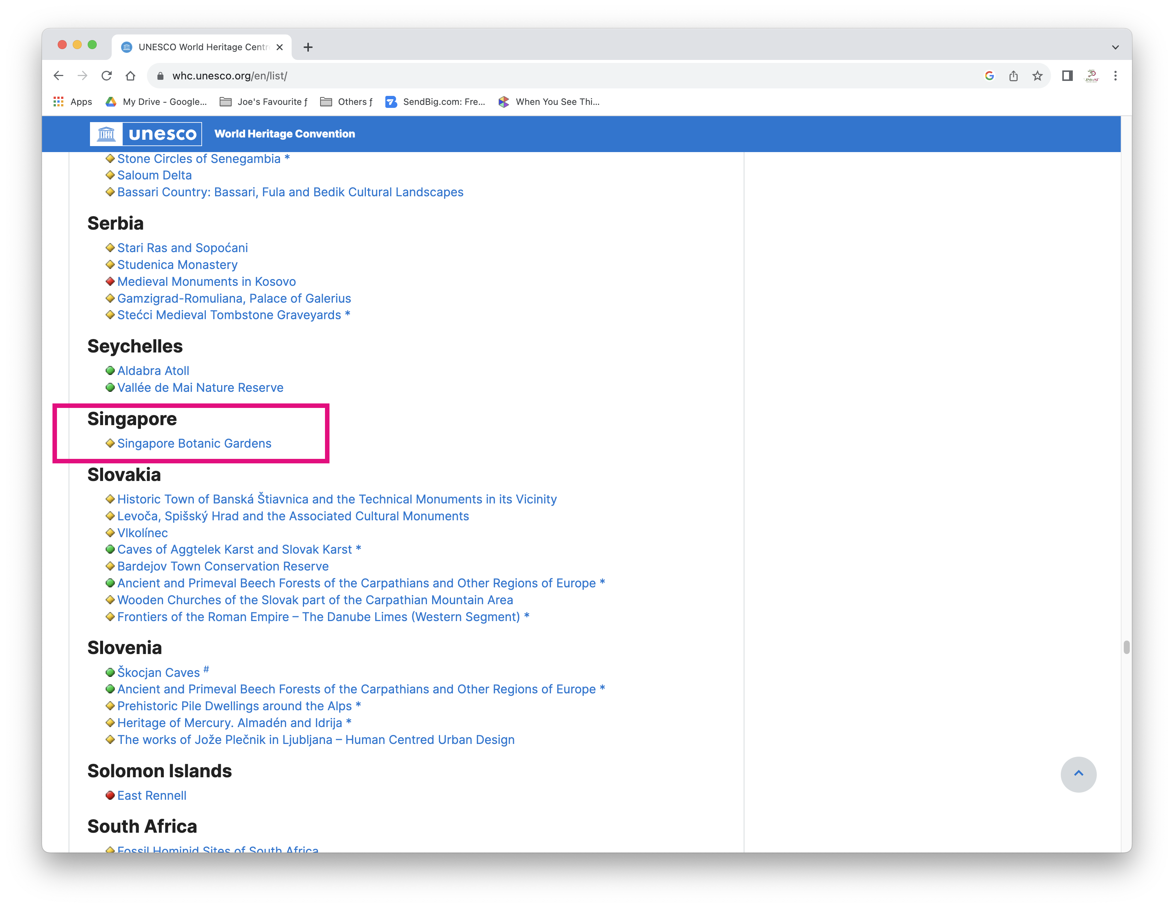1174x908 pixels.
Task: Click the browser forward arrow
Action: point(82,76)
